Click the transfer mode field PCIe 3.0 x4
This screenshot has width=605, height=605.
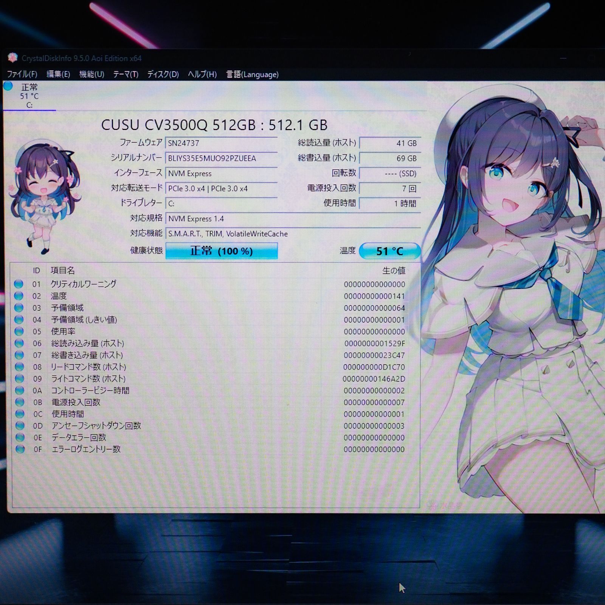click(222, 188)
